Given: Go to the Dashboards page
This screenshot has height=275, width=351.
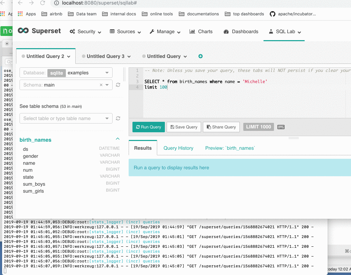Looking at the screenshot, I should [x=241, y=32].
